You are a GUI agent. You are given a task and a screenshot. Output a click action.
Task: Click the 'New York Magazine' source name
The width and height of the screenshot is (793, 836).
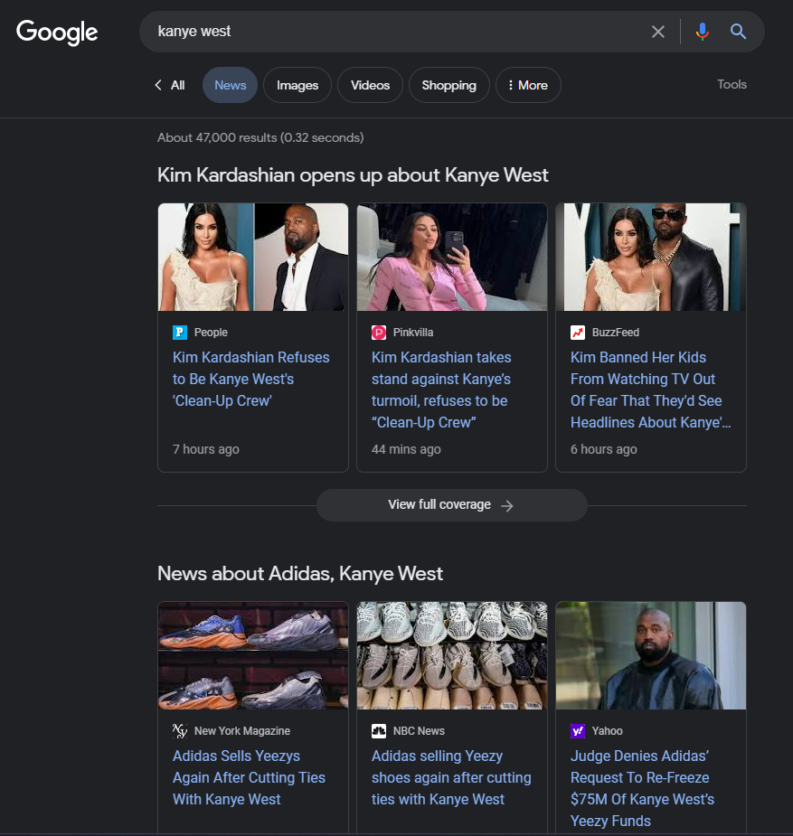242,731
